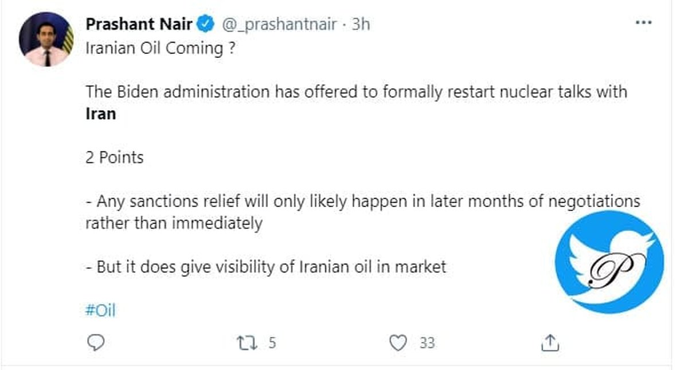Open Prashant Nair's profile picture
This screenshot has height=370, width=688.
click(x=46, y=40)
